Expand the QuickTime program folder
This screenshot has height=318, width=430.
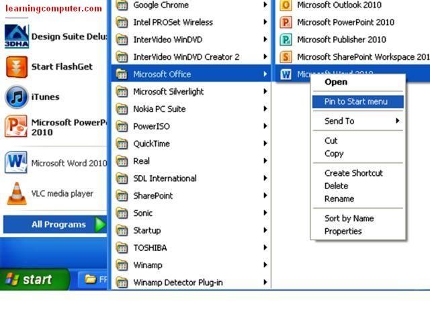point(191,144)
